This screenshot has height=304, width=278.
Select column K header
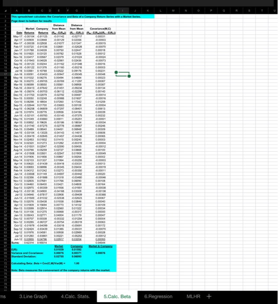pos(148,11)
